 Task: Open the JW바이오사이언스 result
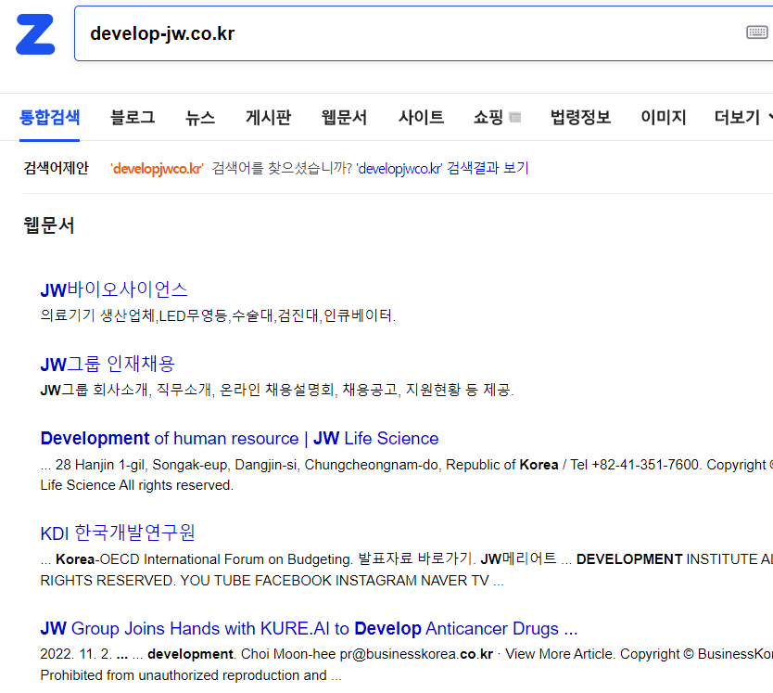point(114,289)
